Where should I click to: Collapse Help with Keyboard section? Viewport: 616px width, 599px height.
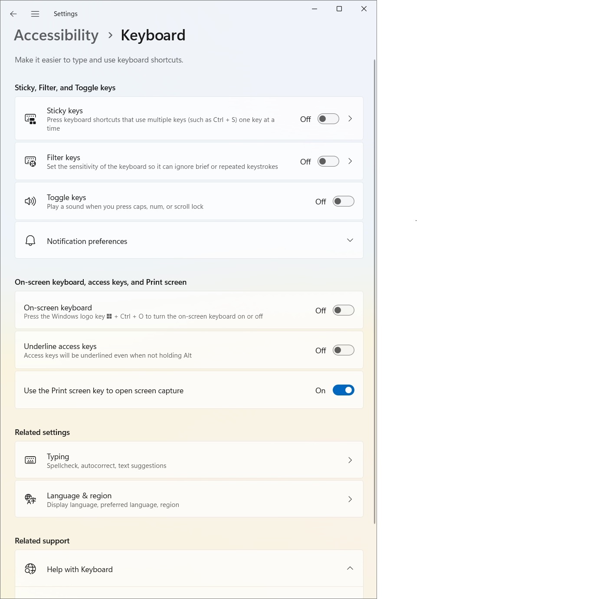tap(350, 568)
